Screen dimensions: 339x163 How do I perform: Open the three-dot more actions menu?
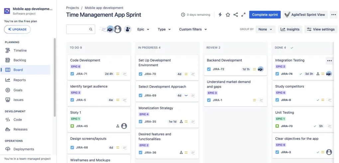tap(334, 15)
